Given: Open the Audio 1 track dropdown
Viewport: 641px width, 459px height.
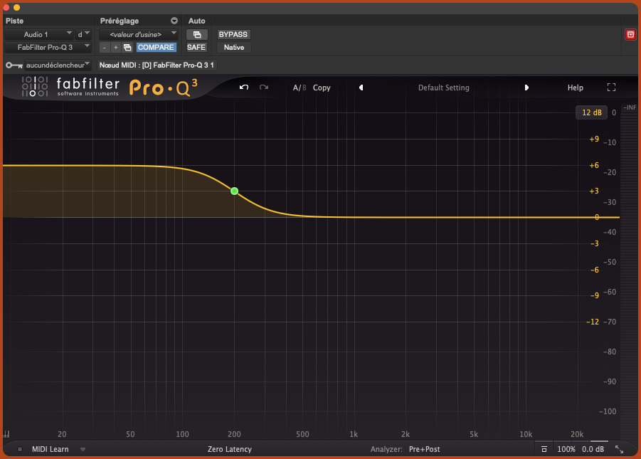Looking at the screenshot, I should point(39,34).
